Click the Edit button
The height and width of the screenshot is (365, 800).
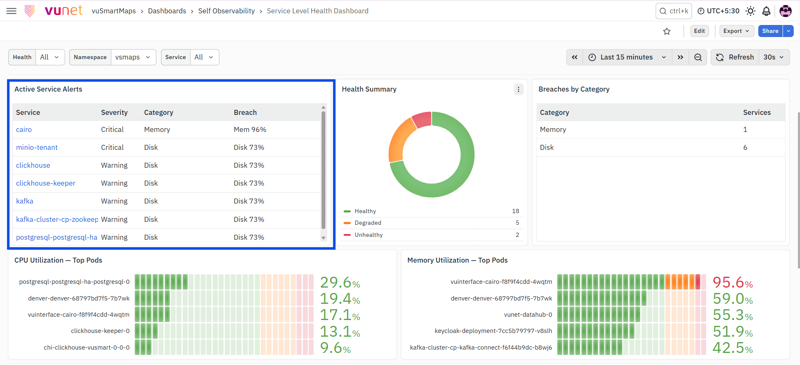(x=699, y=31)
